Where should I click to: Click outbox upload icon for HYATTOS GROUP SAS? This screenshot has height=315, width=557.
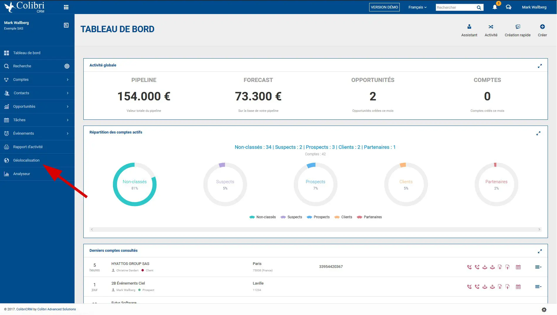click(492, 267)
